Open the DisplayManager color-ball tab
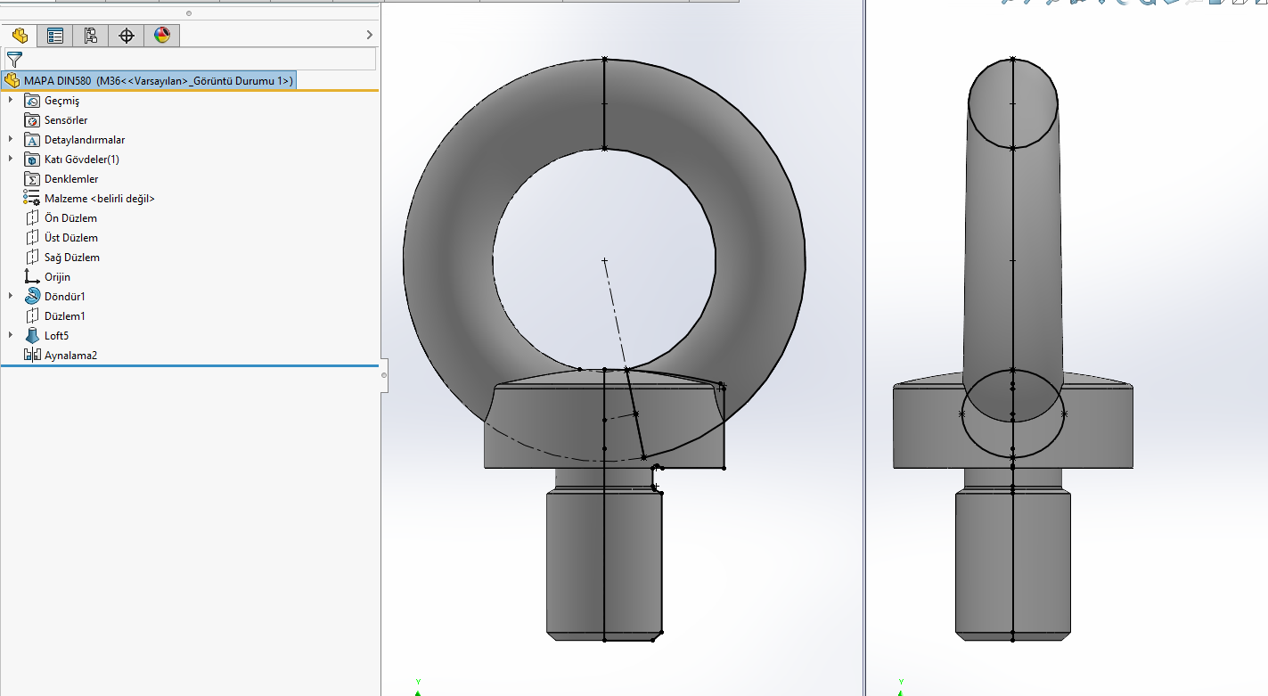The width and height of the screenshot is (1268, 696). click(161, 36)
